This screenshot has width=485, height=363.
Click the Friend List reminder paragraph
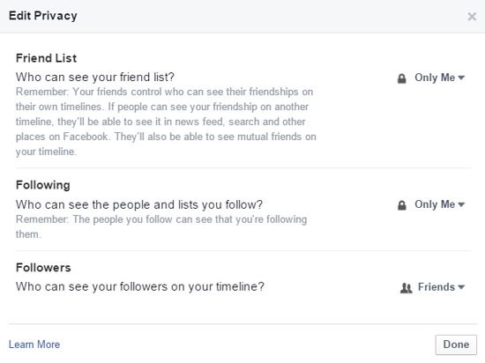(x=166, y=122)
